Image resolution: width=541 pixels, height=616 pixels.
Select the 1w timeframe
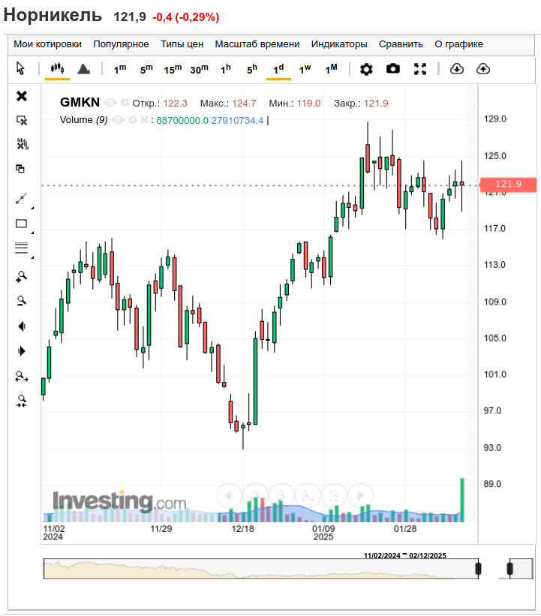305,69
